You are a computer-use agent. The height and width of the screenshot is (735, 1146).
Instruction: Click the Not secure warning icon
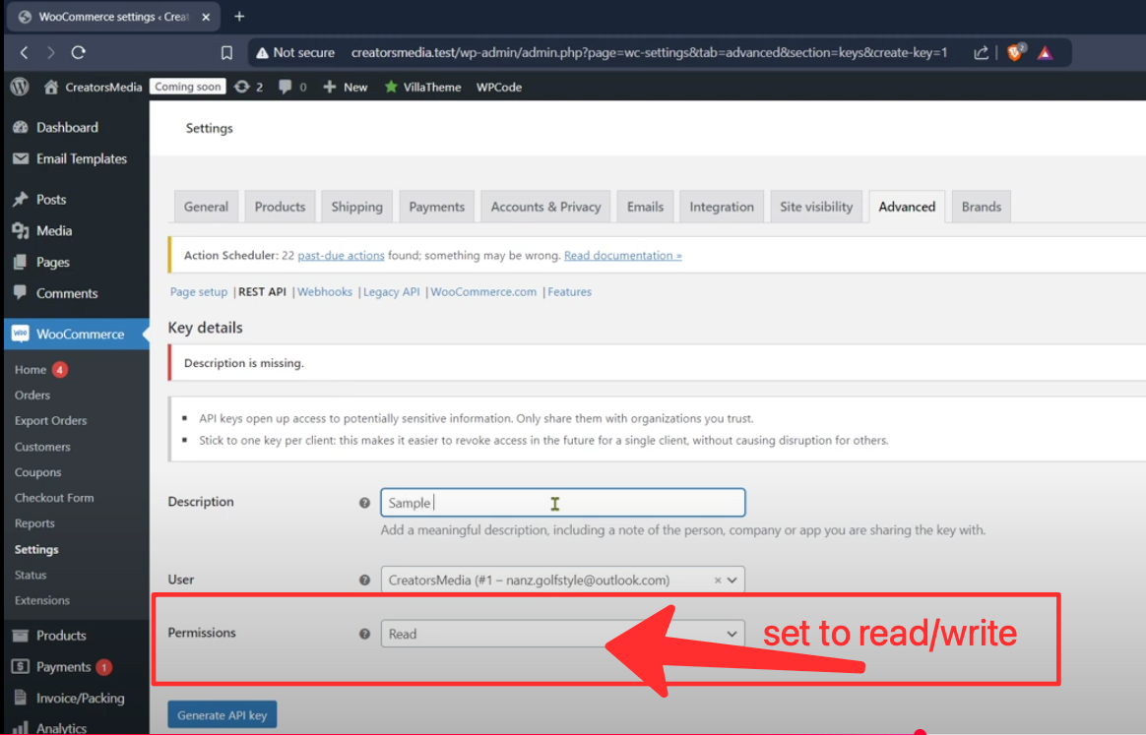click(262, 52)
